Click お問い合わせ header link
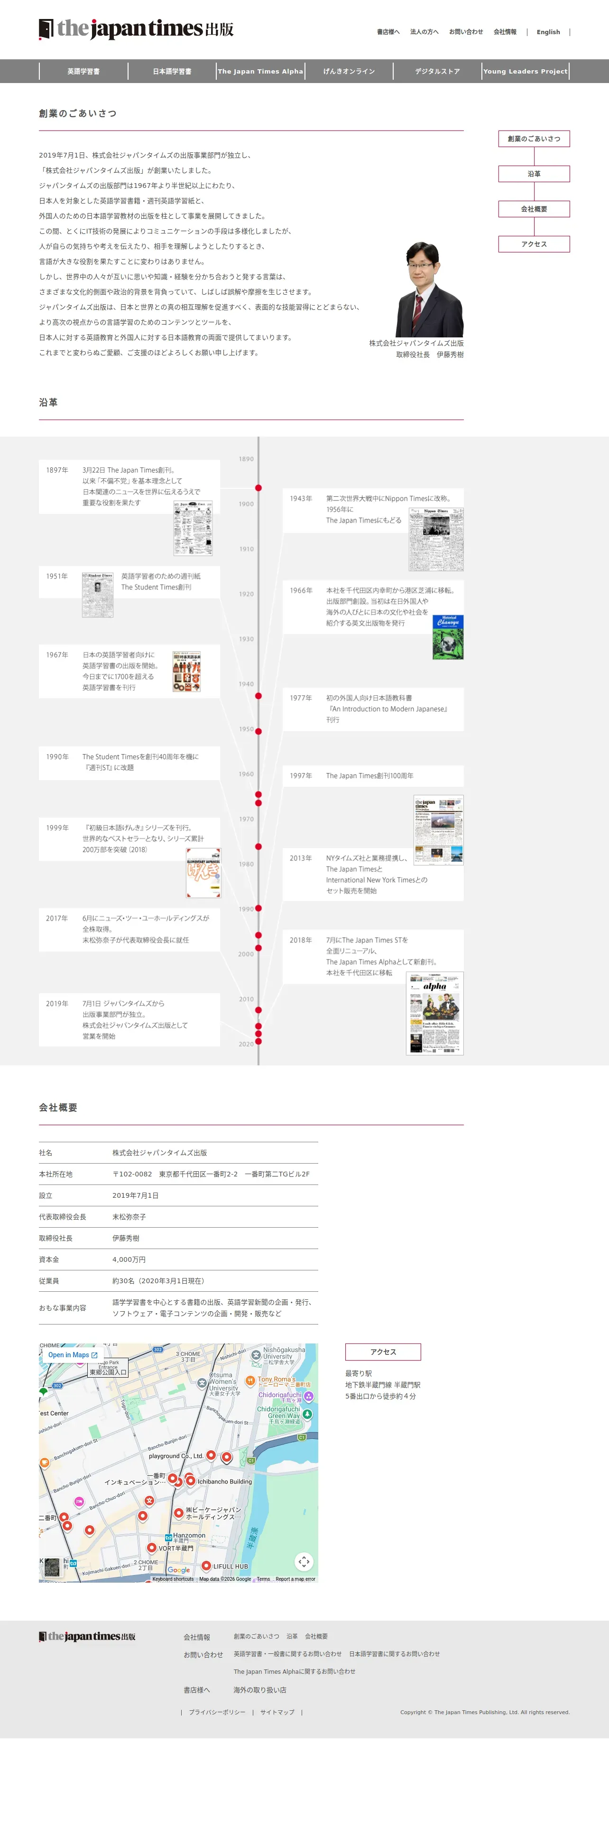The image size is (609, 1828). coord(466,32)
